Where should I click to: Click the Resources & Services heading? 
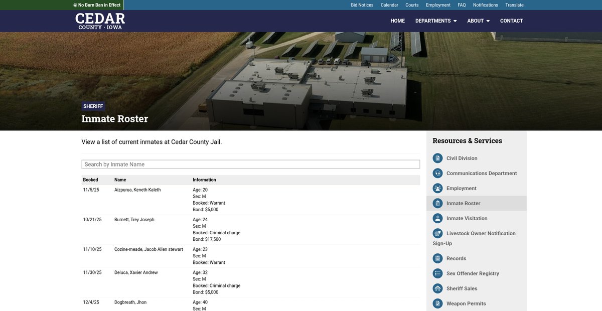pos(467,141)
